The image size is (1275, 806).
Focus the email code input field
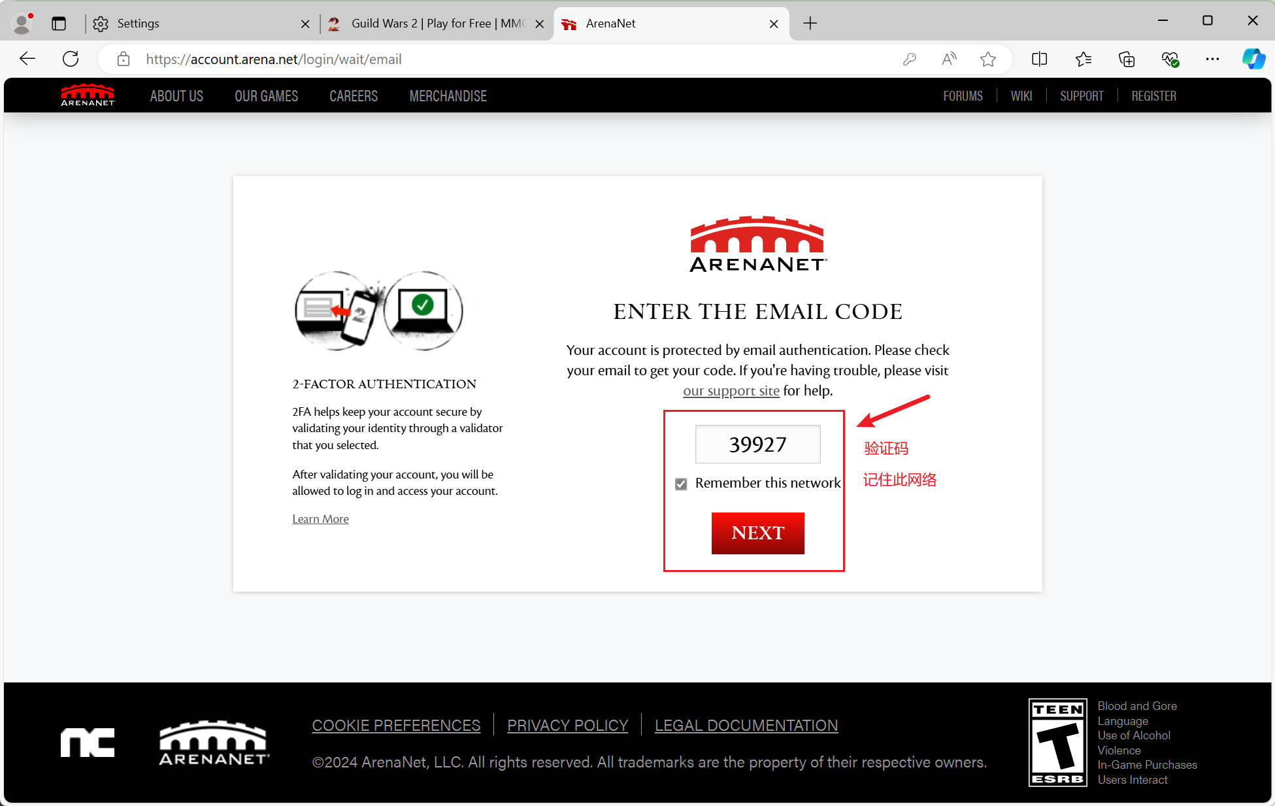click(x=757, y=445)
